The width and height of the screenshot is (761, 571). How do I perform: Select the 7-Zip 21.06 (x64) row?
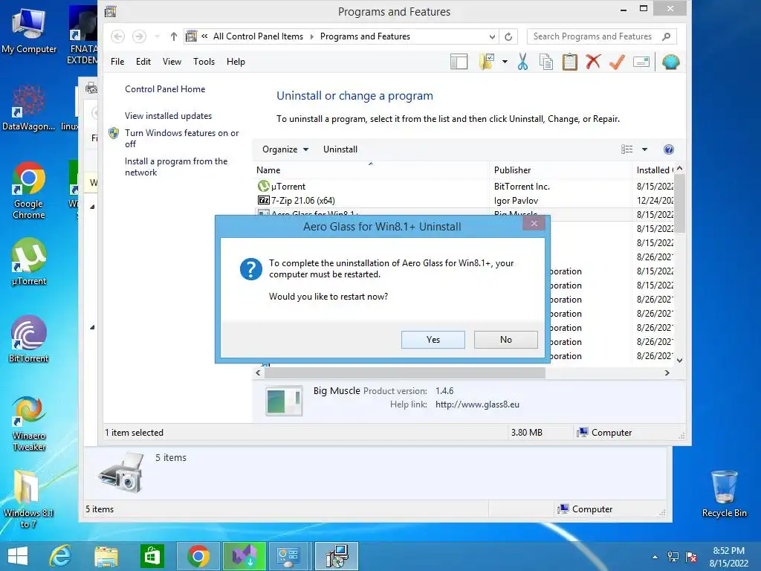pos(464,201)
